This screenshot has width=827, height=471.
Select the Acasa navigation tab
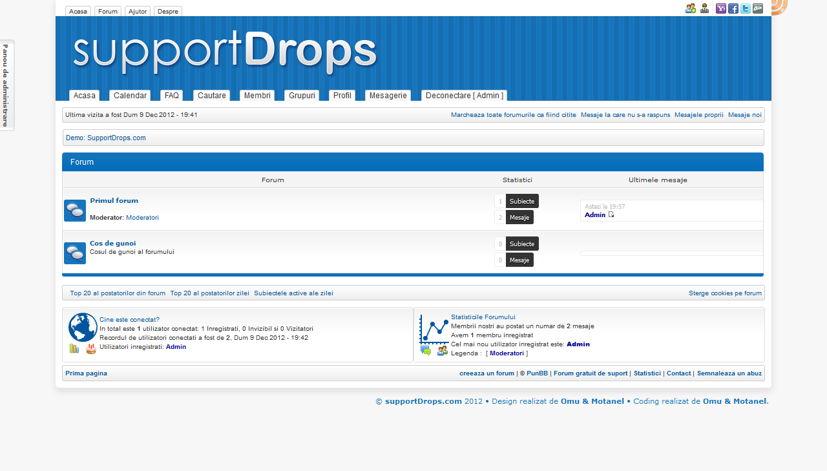85,96
